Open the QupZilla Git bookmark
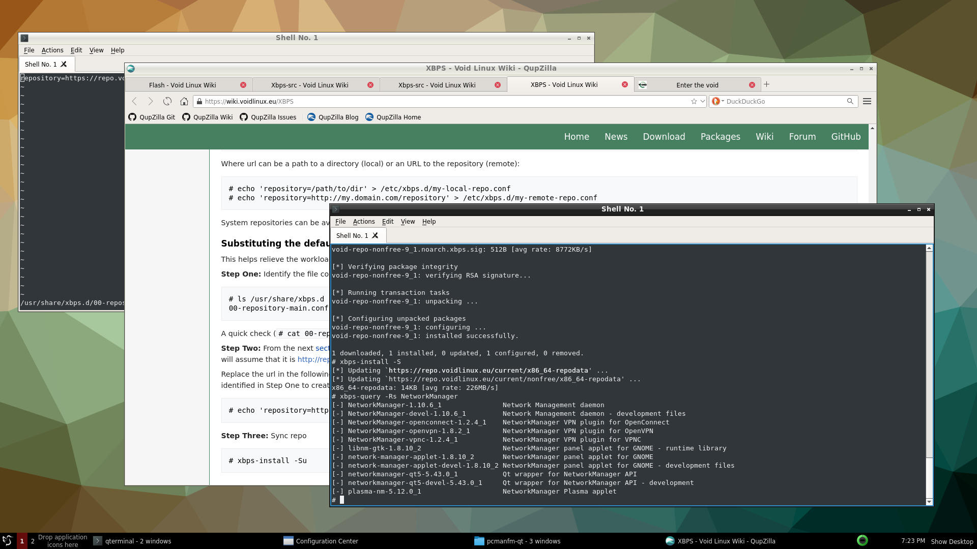The image size is (977, 549). pos(152,117)
